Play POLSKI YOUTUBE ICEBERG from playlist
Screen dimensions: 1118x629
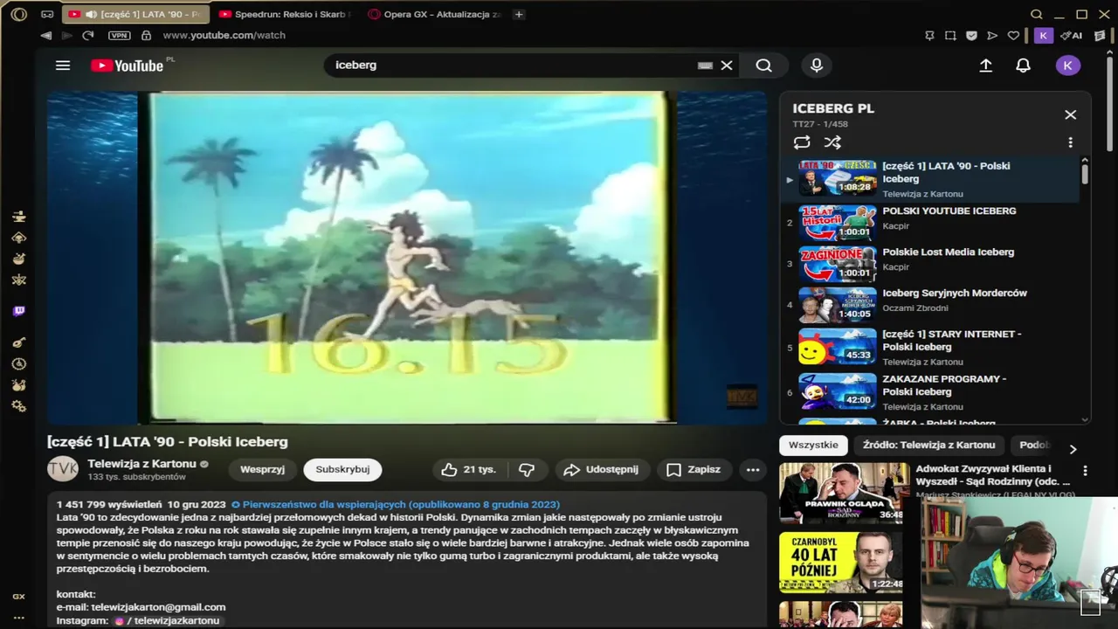pyautogui.click(x=929, y=223)
